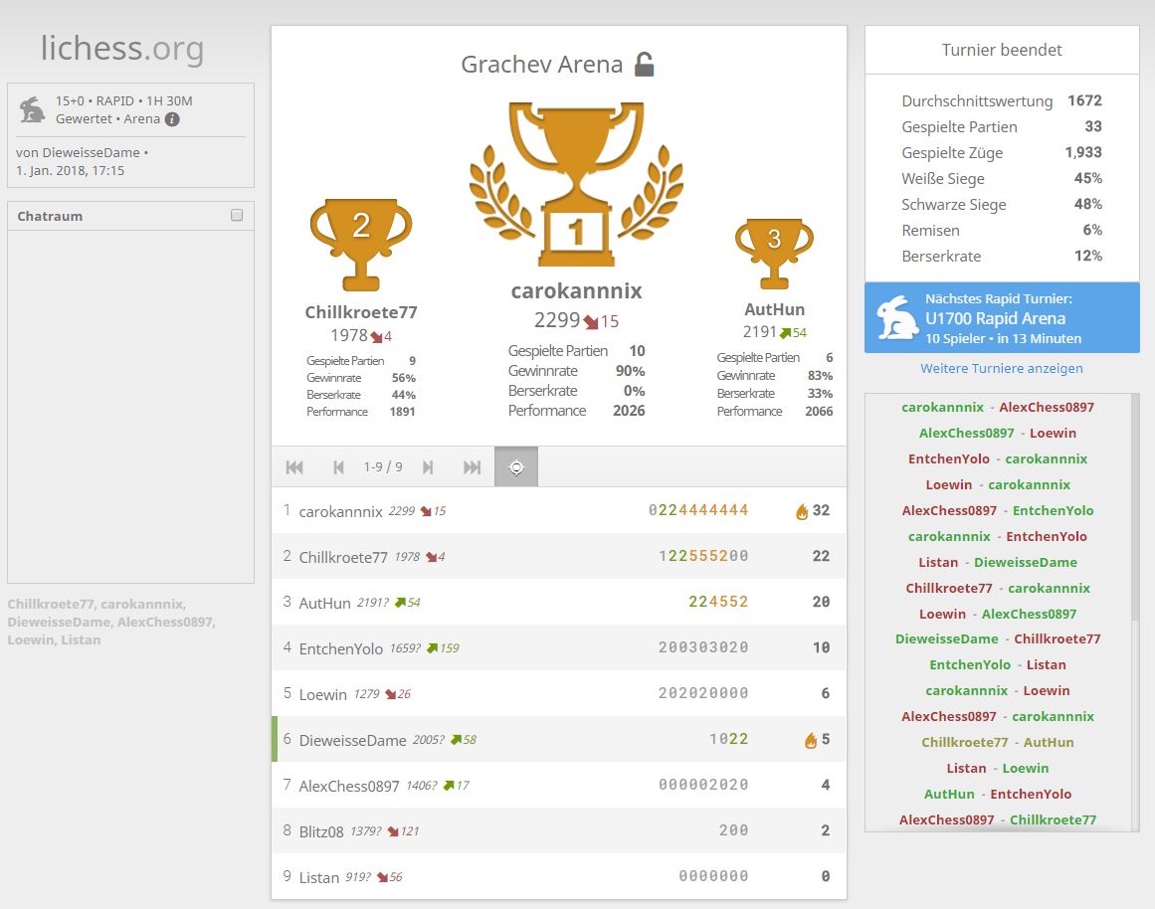Open game Listan - Loewin

[998, 768]
